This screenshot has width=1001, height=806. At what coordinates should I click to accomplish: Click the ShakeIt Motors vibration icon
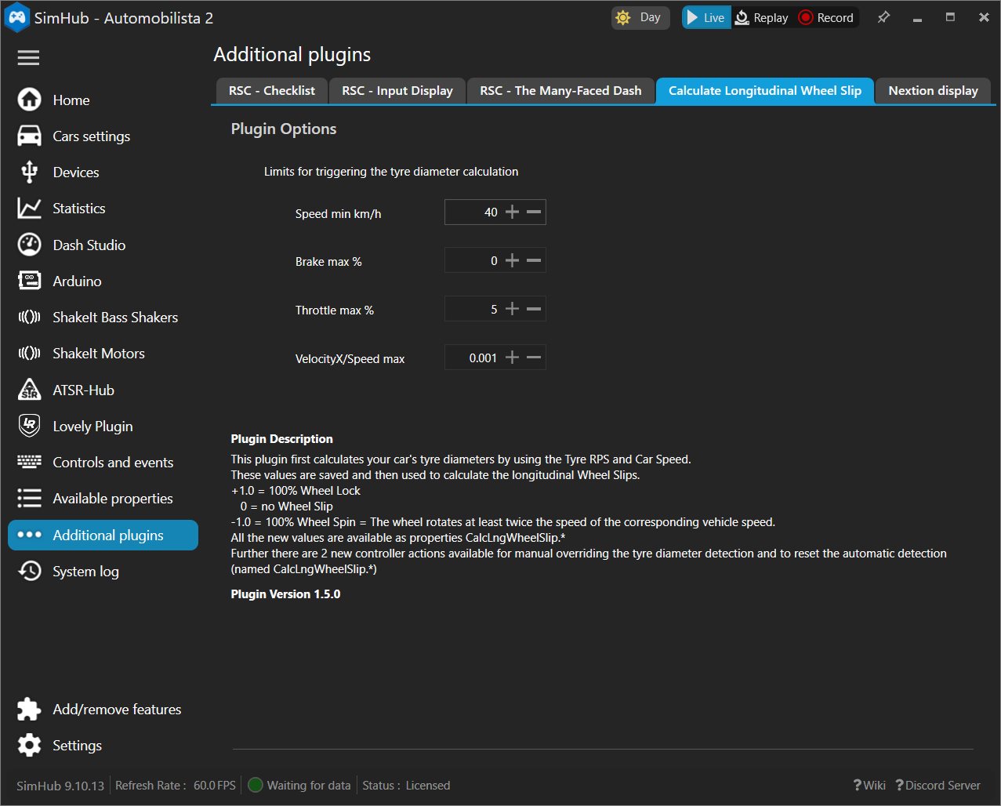pos(29,353)
